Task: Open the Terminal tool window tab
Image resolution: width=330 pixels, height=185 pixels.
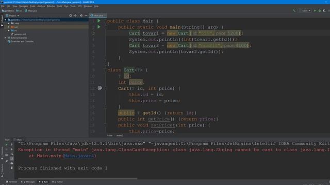Action: coord(11,182)
